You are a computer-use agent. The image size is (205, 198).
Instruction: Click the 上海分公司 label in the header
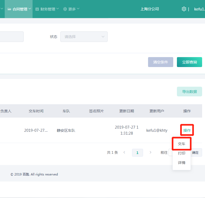click(150, 9)
